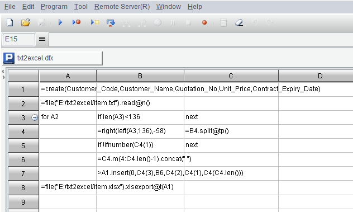The image size is (353, 212).
Task: Click the greyed redo arrow icon
Action: point(270,22)
